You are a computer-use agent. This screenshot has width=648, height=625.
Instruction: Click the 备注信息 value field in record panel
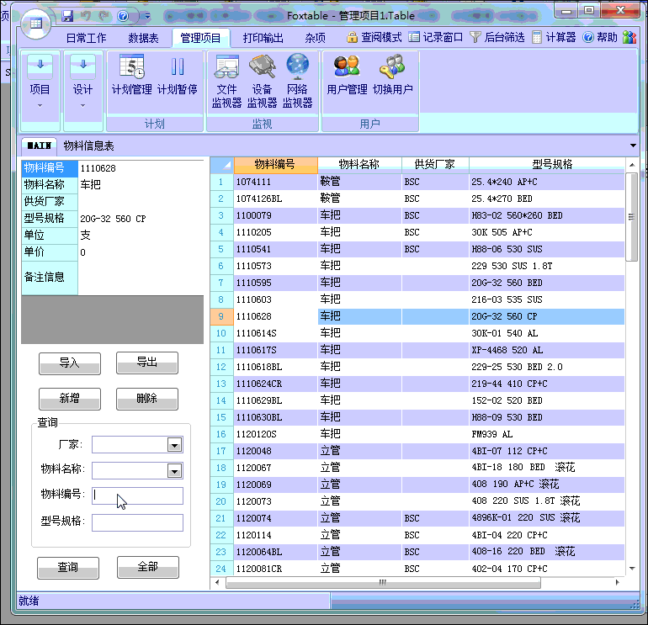click(141, 278)
